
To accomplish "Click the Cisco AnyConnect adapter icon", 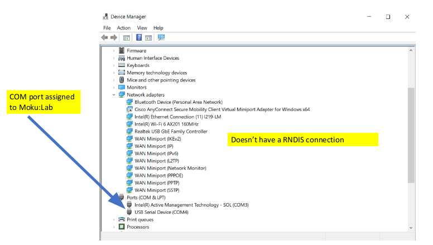I will click(x=129, y=109).
